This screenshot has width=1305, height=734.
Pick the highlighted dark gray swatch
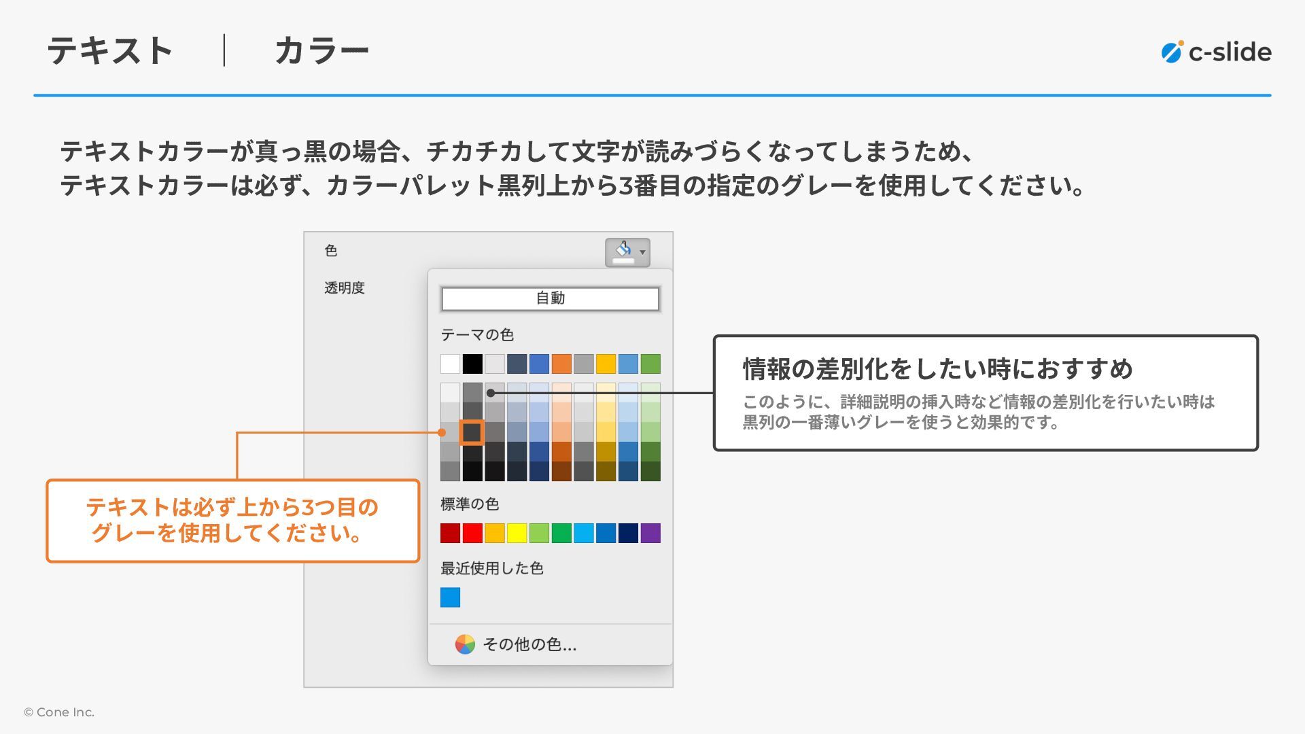pyautogui.click(x=472, y=432)
